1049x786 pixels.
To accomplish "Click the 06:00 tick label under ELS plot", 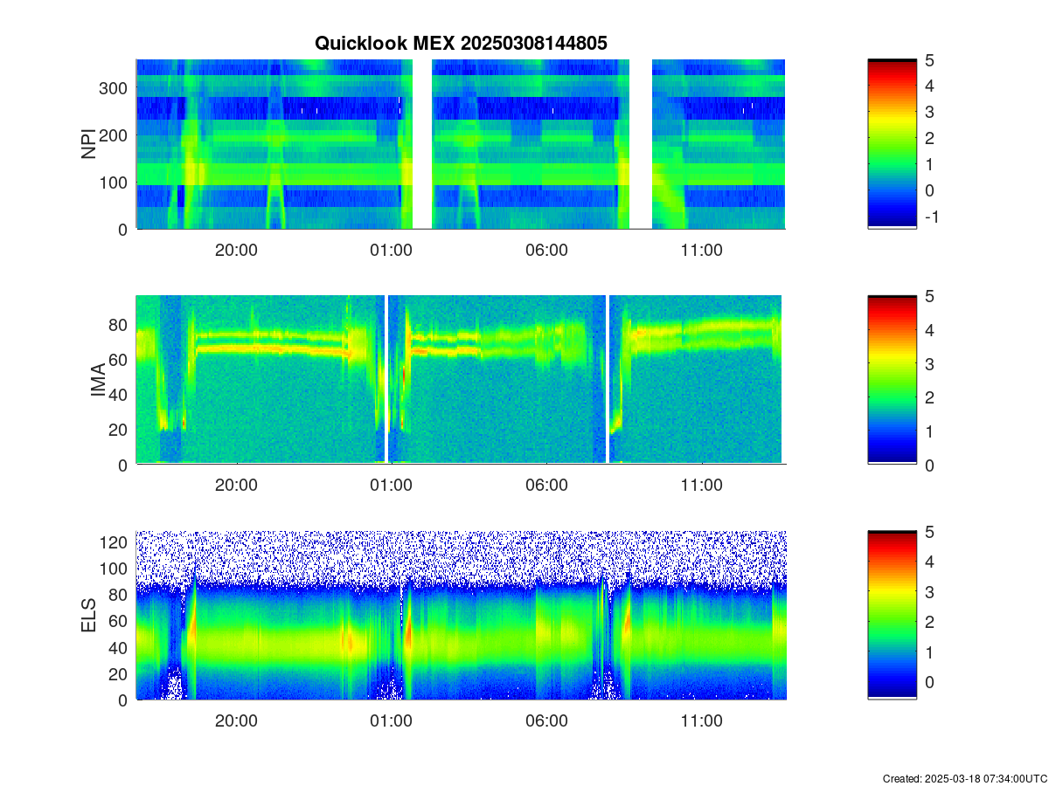I will coord(546,721).
